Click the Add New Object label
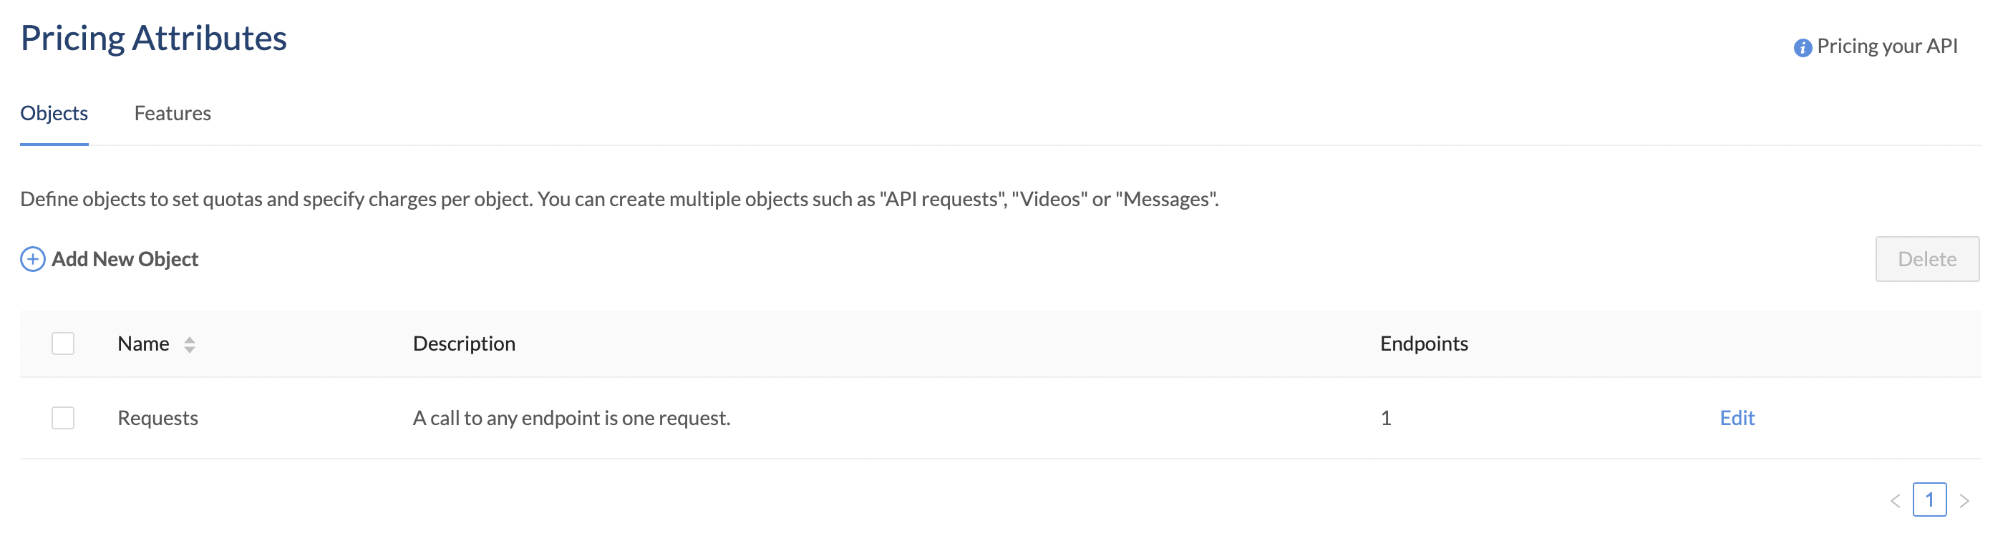Viewport: 2013px width, 541px height. point(125,259)
